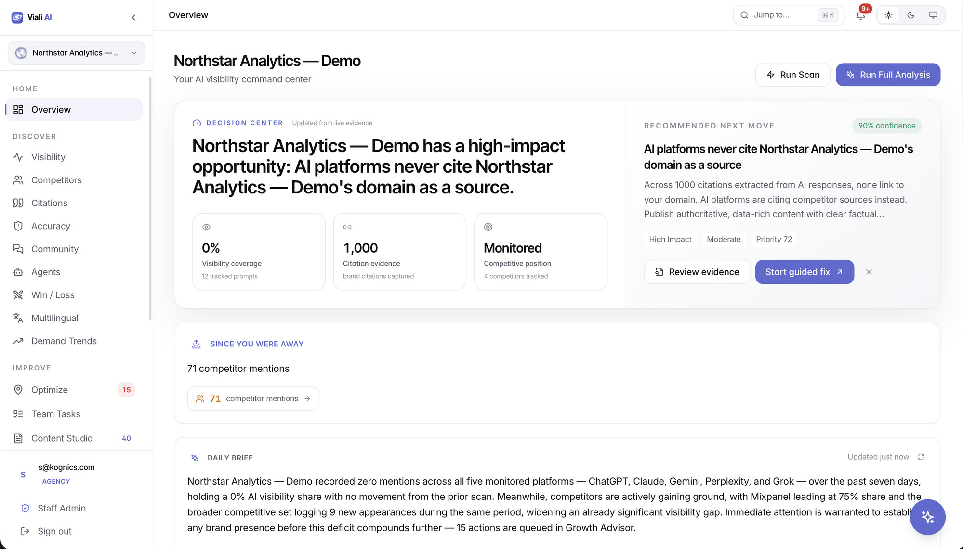Screen dimensions: 963x549
Task: Collapse the sidebar with the chevron
Action: [x=133, y=18]
